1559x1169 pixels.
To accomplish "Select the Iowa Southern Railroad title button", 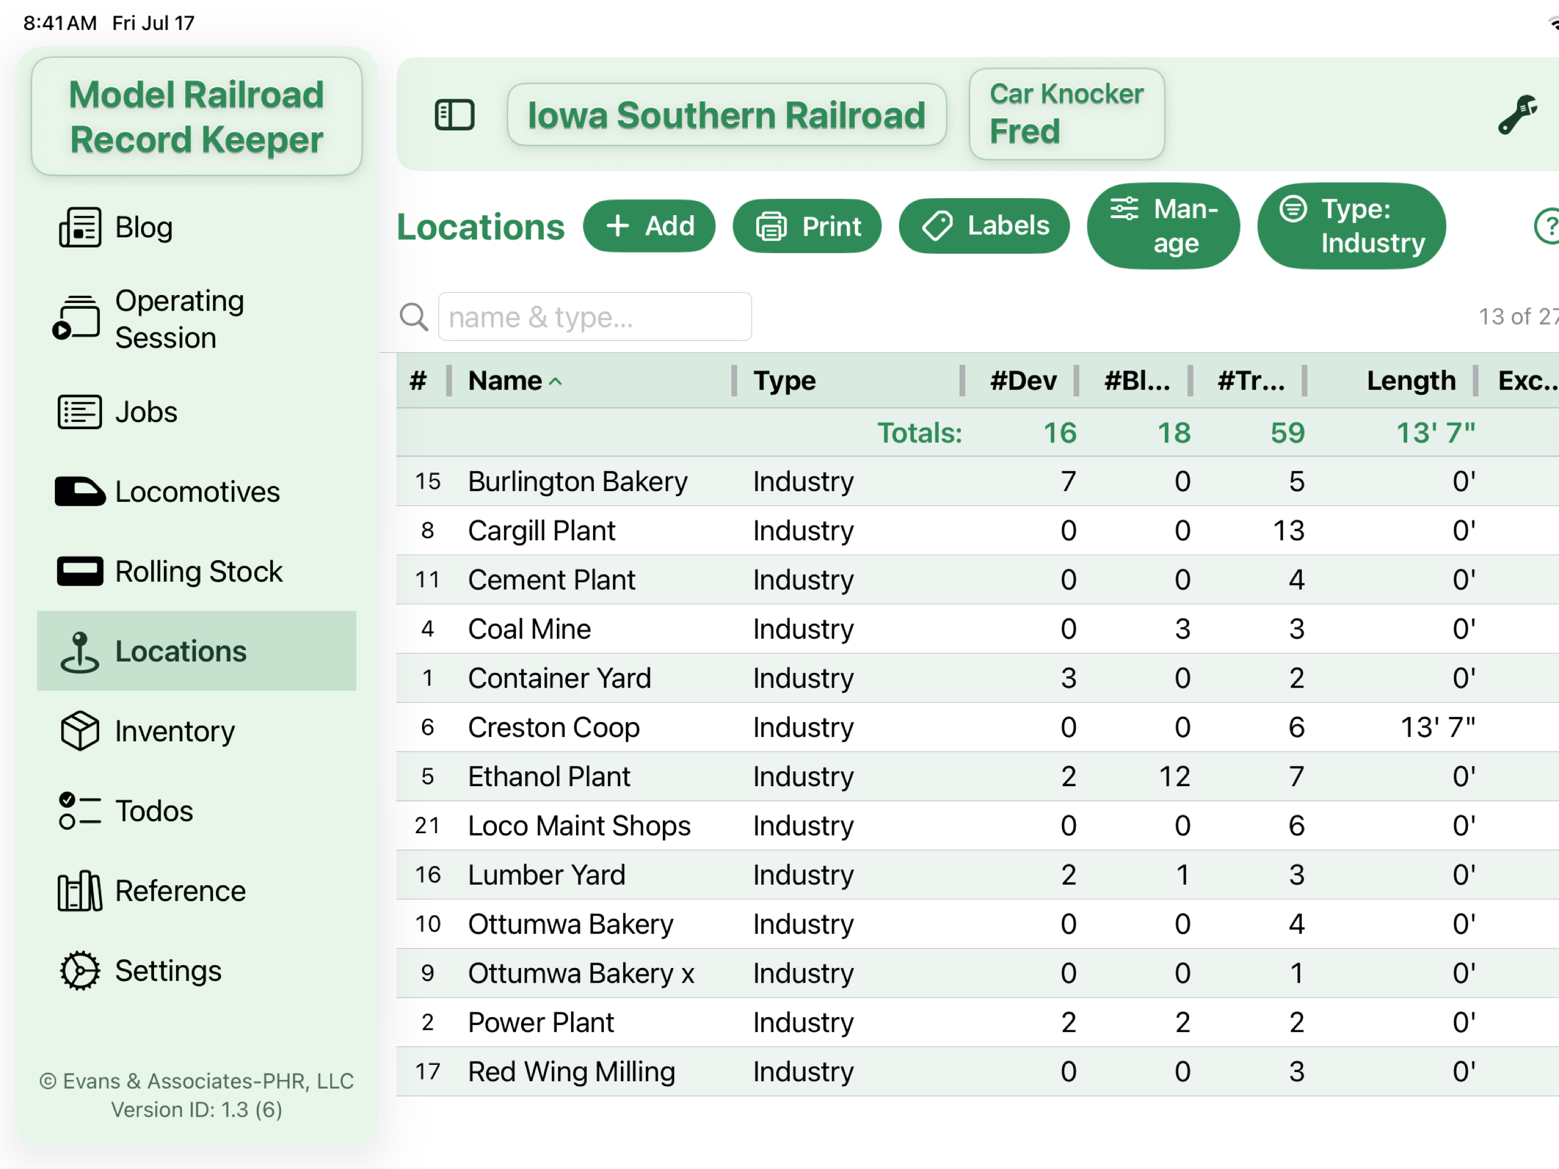I will [x=727, y=115].
